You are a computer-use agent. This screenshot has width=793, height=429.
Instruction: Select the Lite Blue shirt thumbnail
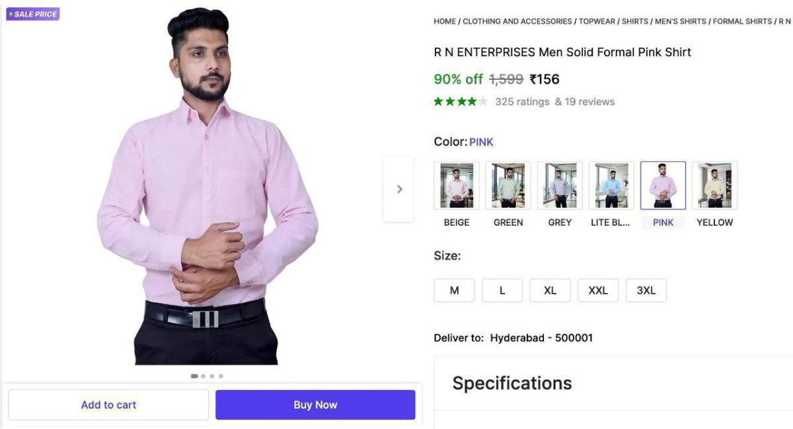point(611,185)
